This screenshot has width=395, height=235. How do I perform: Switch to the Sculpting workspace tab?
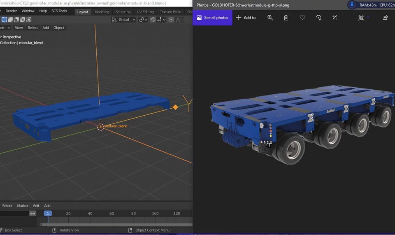[x=123, y=12]
